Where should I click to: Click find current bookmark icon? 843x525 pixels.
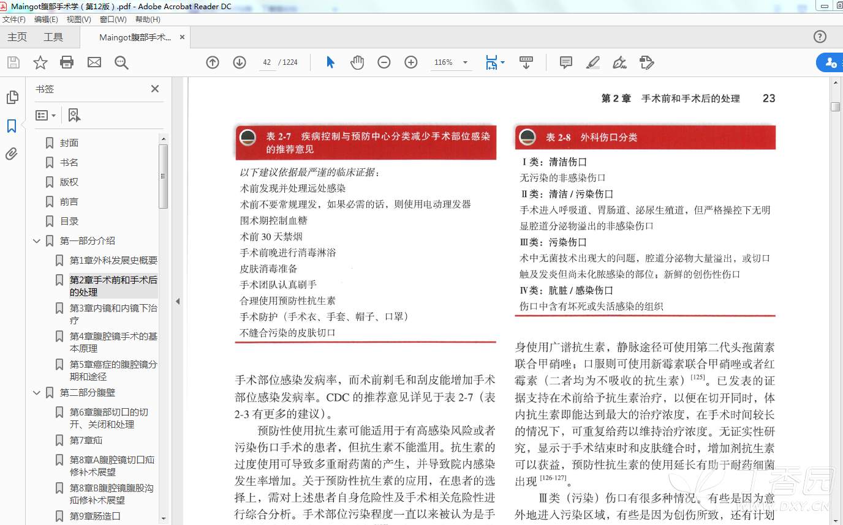[x=74, y=115]
